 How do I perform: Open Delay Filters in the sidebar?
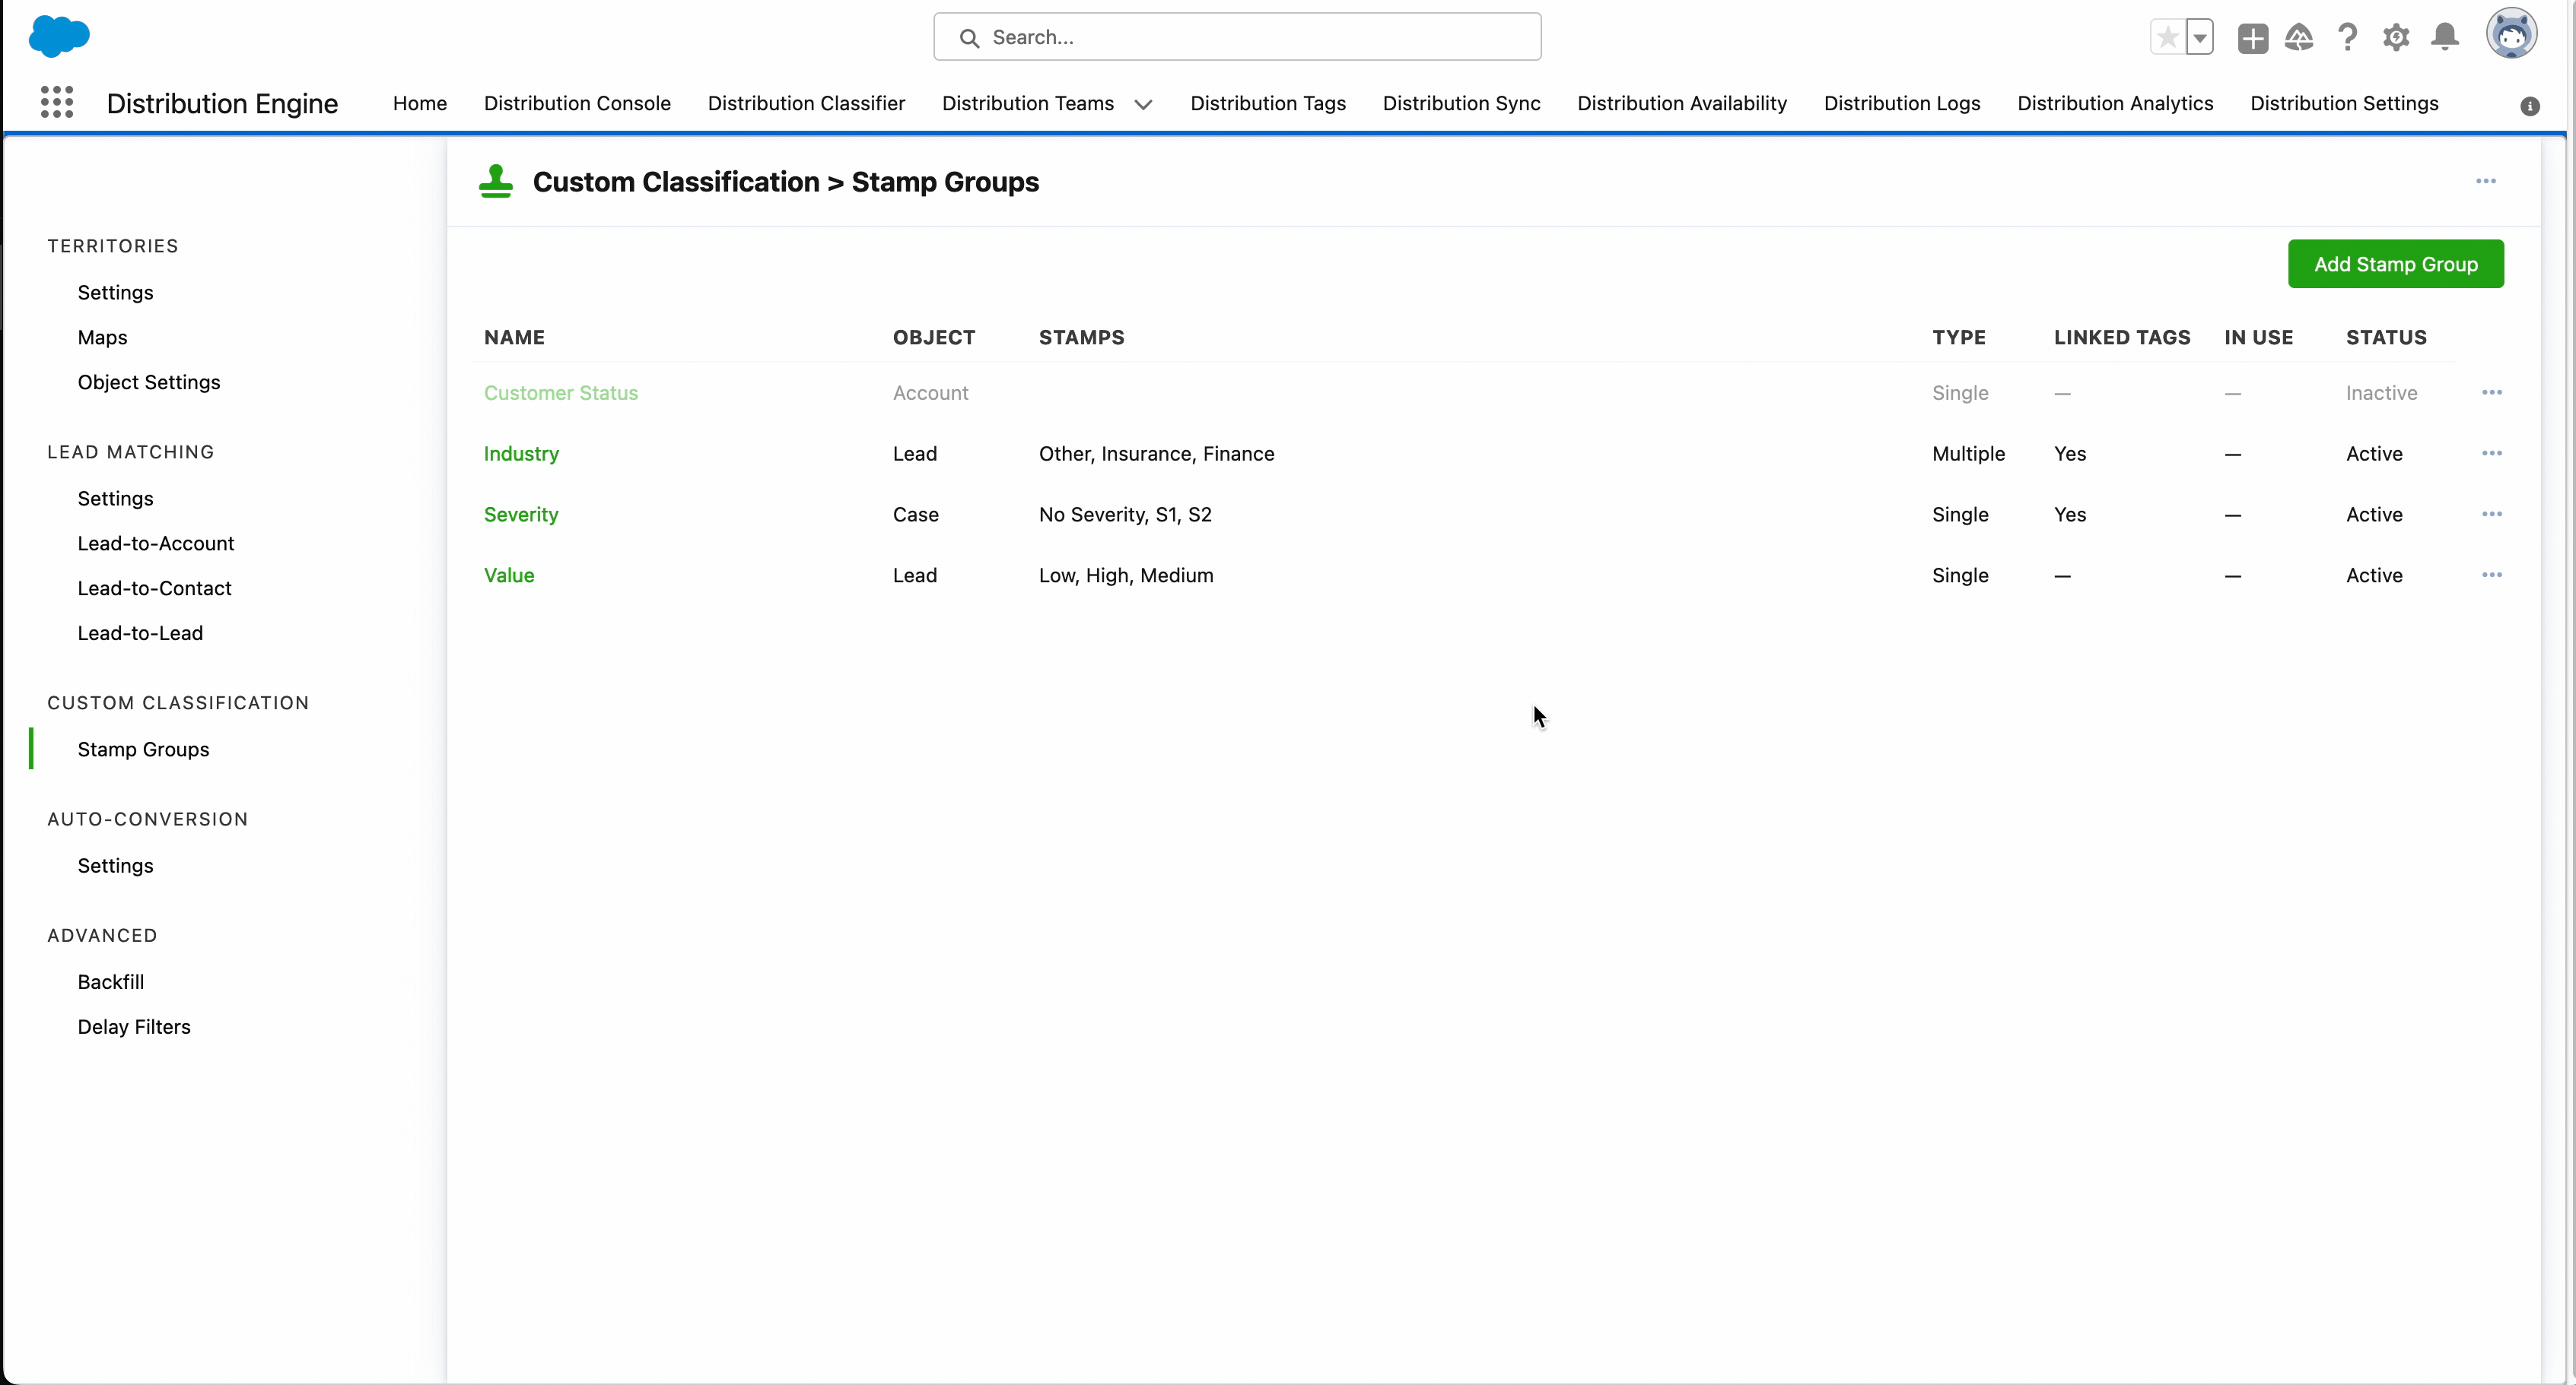coord(134,1027)
